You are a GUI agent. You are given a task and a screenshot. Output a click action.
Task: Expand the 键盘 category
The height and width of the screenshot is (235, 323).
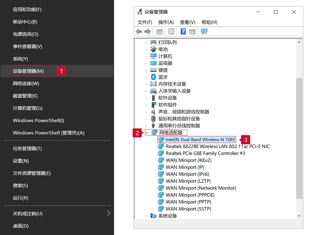(146, 70)
